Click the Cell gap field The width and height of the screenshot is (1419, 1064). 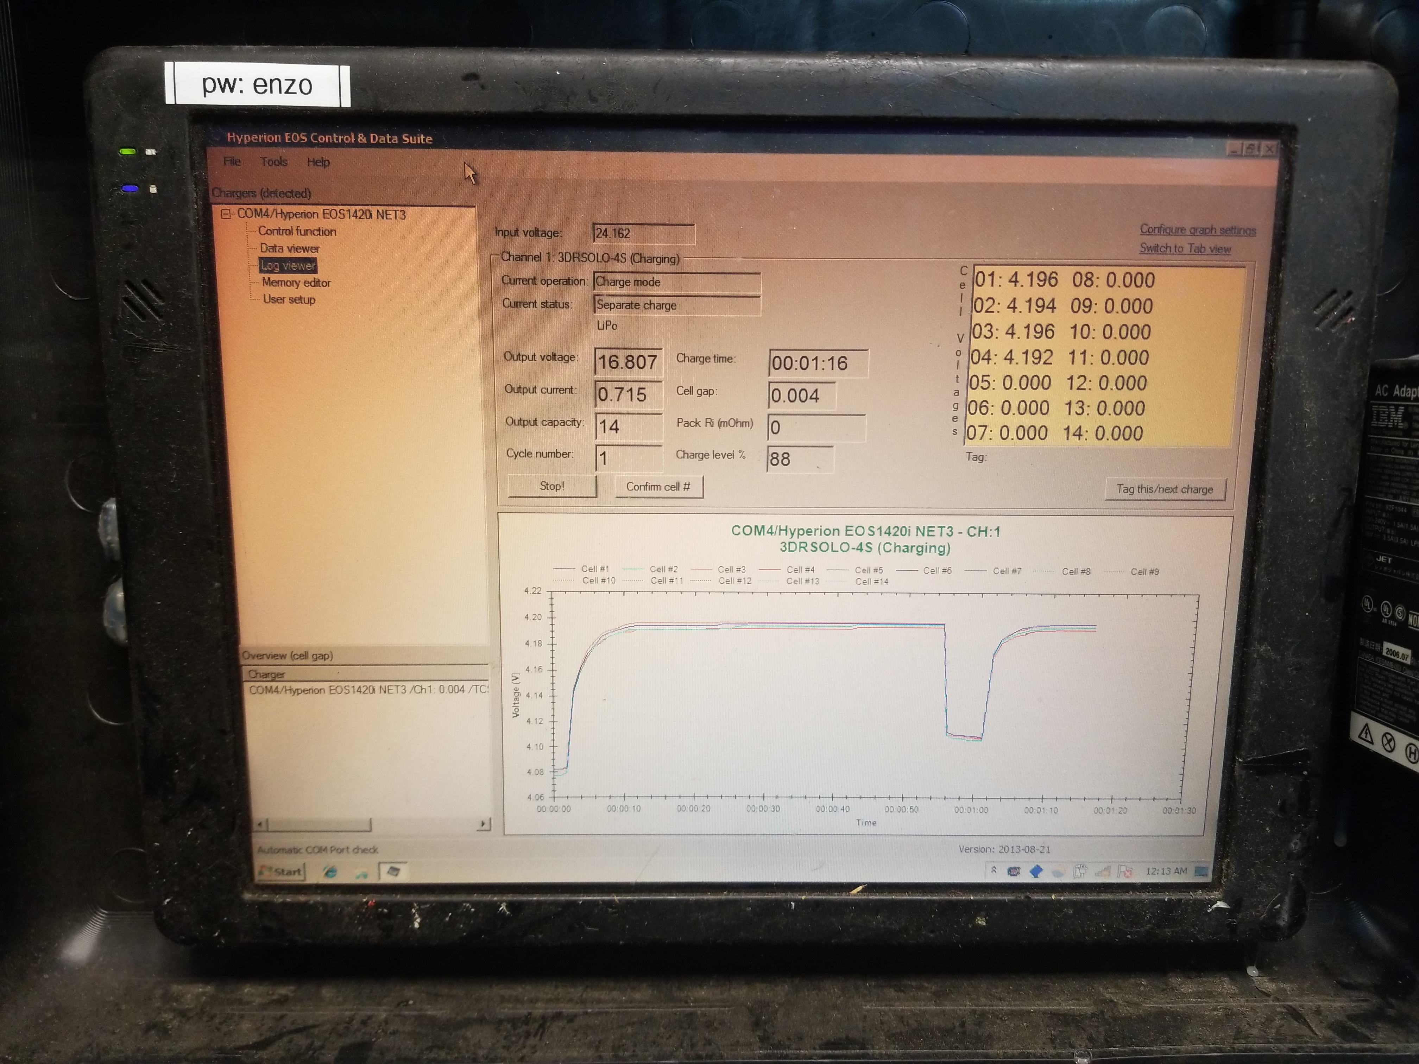coord(802,396)
